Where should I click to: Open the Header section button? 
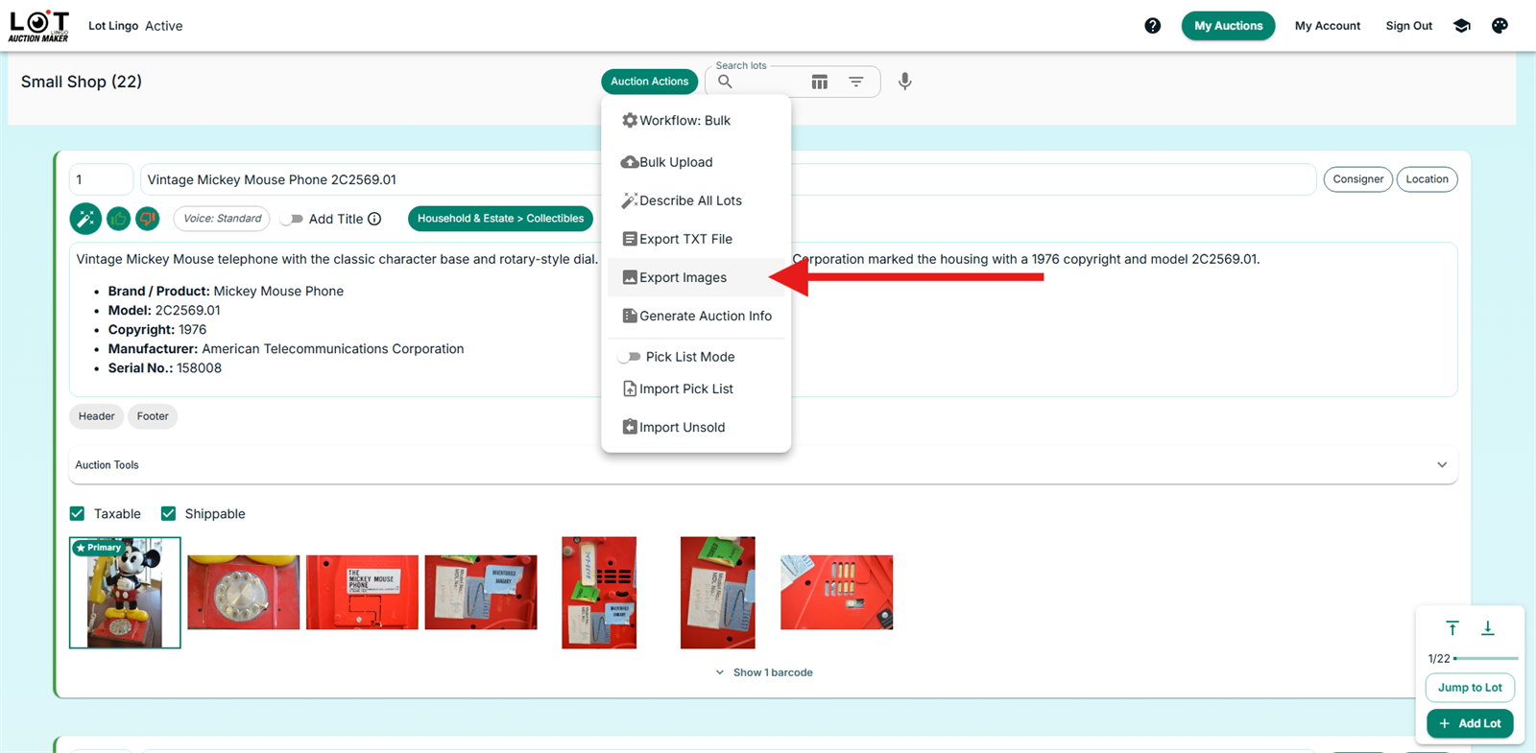click(x=96, y=416)
